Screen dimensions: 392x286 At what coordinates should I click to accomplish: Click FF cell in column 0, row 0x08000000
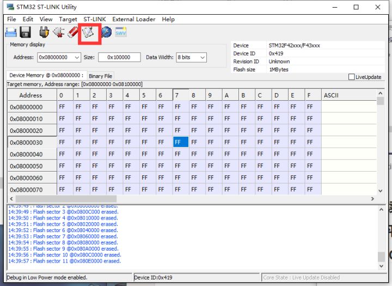click(x=65, y=107)
